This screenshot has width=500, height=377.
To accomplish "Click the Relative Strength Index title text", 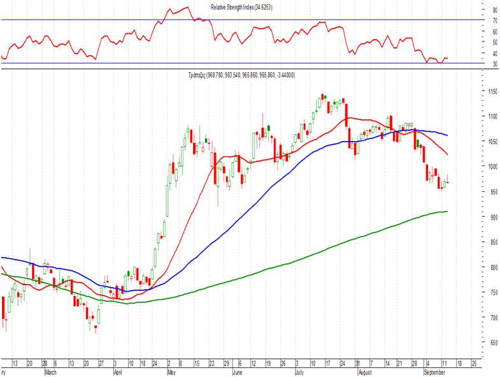I will coord(241,8).
